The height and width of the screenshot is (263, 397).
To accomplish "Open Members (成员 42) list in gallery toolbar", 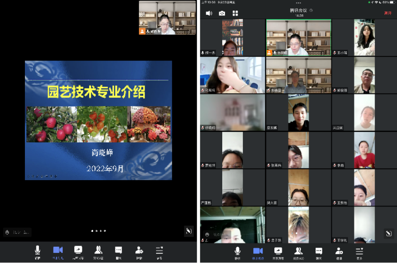I will [x=298, y=252].
